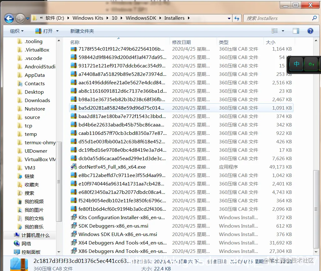Go back with the blue Back arrow
This screenshot has height=271, width=321.
[x=9, y=18]
